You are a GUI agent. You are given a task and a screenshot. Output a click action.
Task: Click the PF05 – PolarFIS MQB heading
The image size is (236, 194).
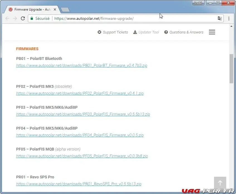pyautogui.click(x=35, y=149)
